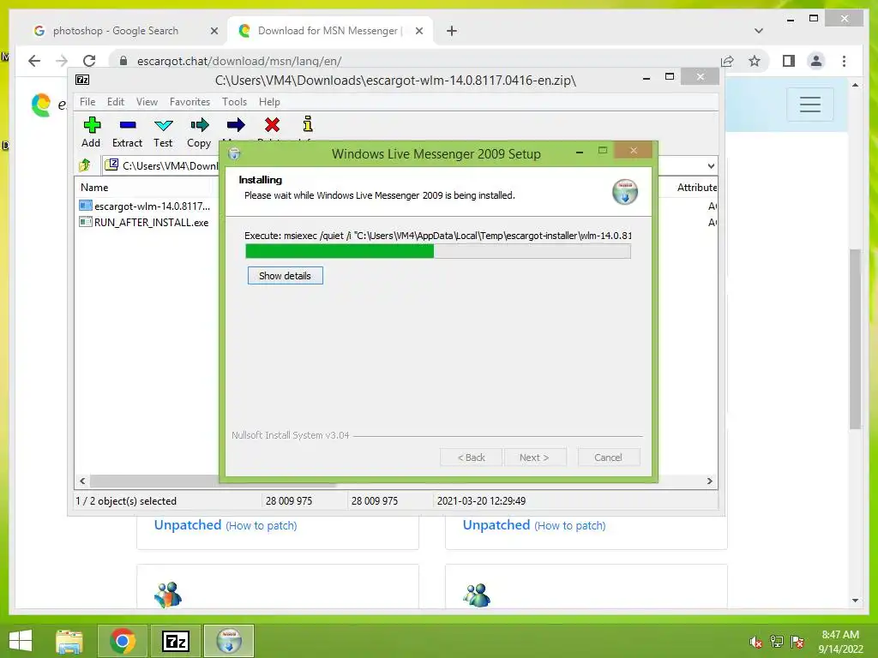Click the browser scrollbar down arrow

(x=855, y=601)
